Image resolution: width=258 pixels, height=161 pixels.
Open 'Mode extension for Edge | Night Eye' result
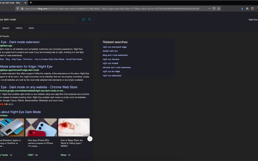click(x=26, y=66)
